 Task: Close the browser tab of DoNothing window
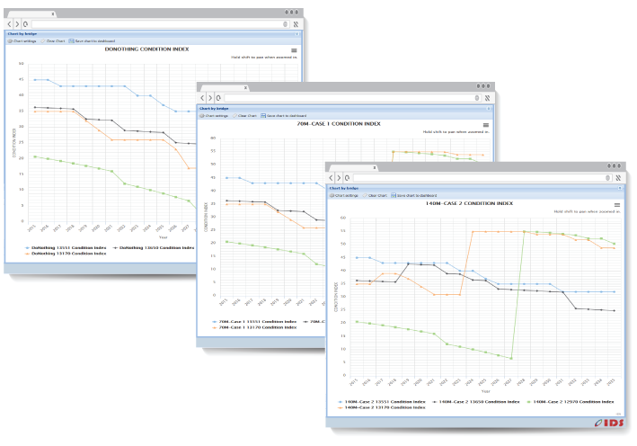pyautogui.click(x=53, y=14)
